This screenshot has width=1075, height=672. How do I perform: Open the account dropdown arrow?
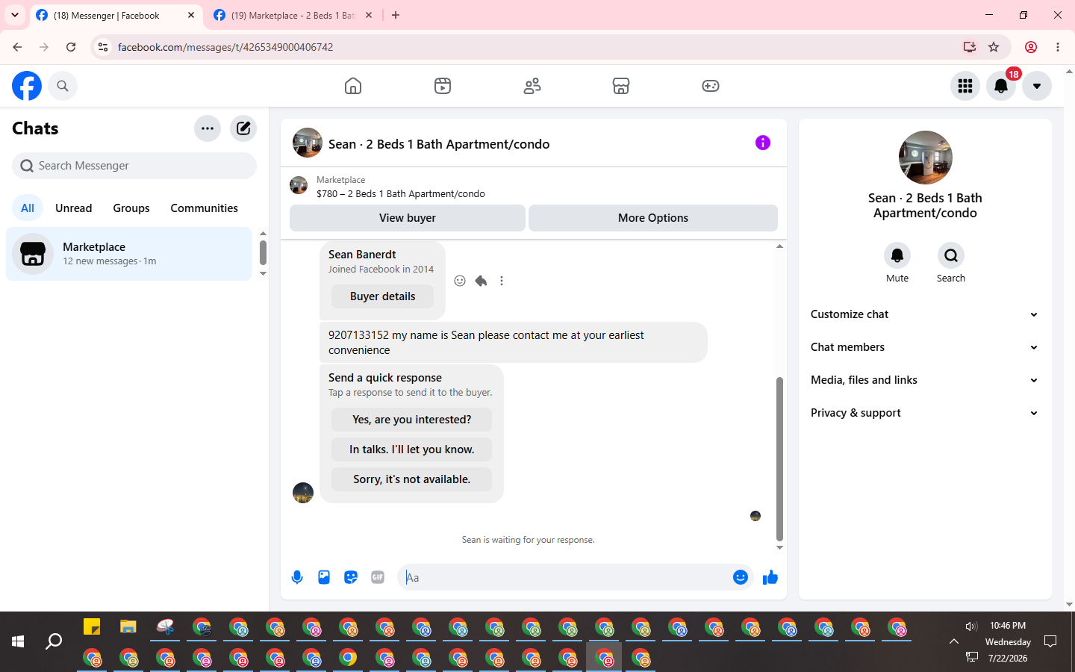click(1037, 86)
